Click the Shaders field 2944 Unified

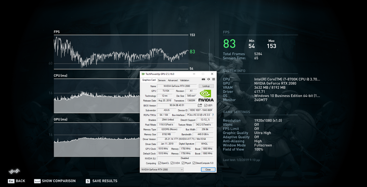pos(168,120)
